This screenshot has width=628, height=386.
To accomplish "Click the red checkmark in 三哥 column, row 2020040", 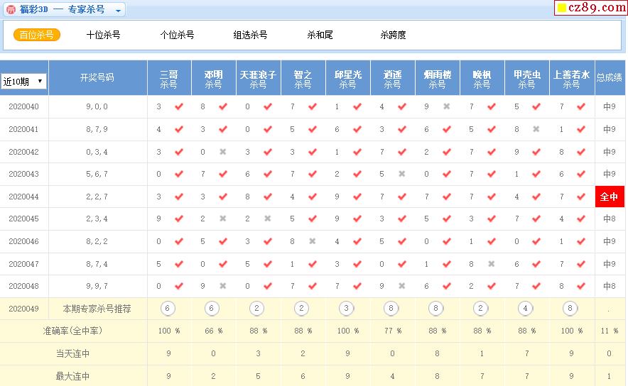I will point(178,106).
